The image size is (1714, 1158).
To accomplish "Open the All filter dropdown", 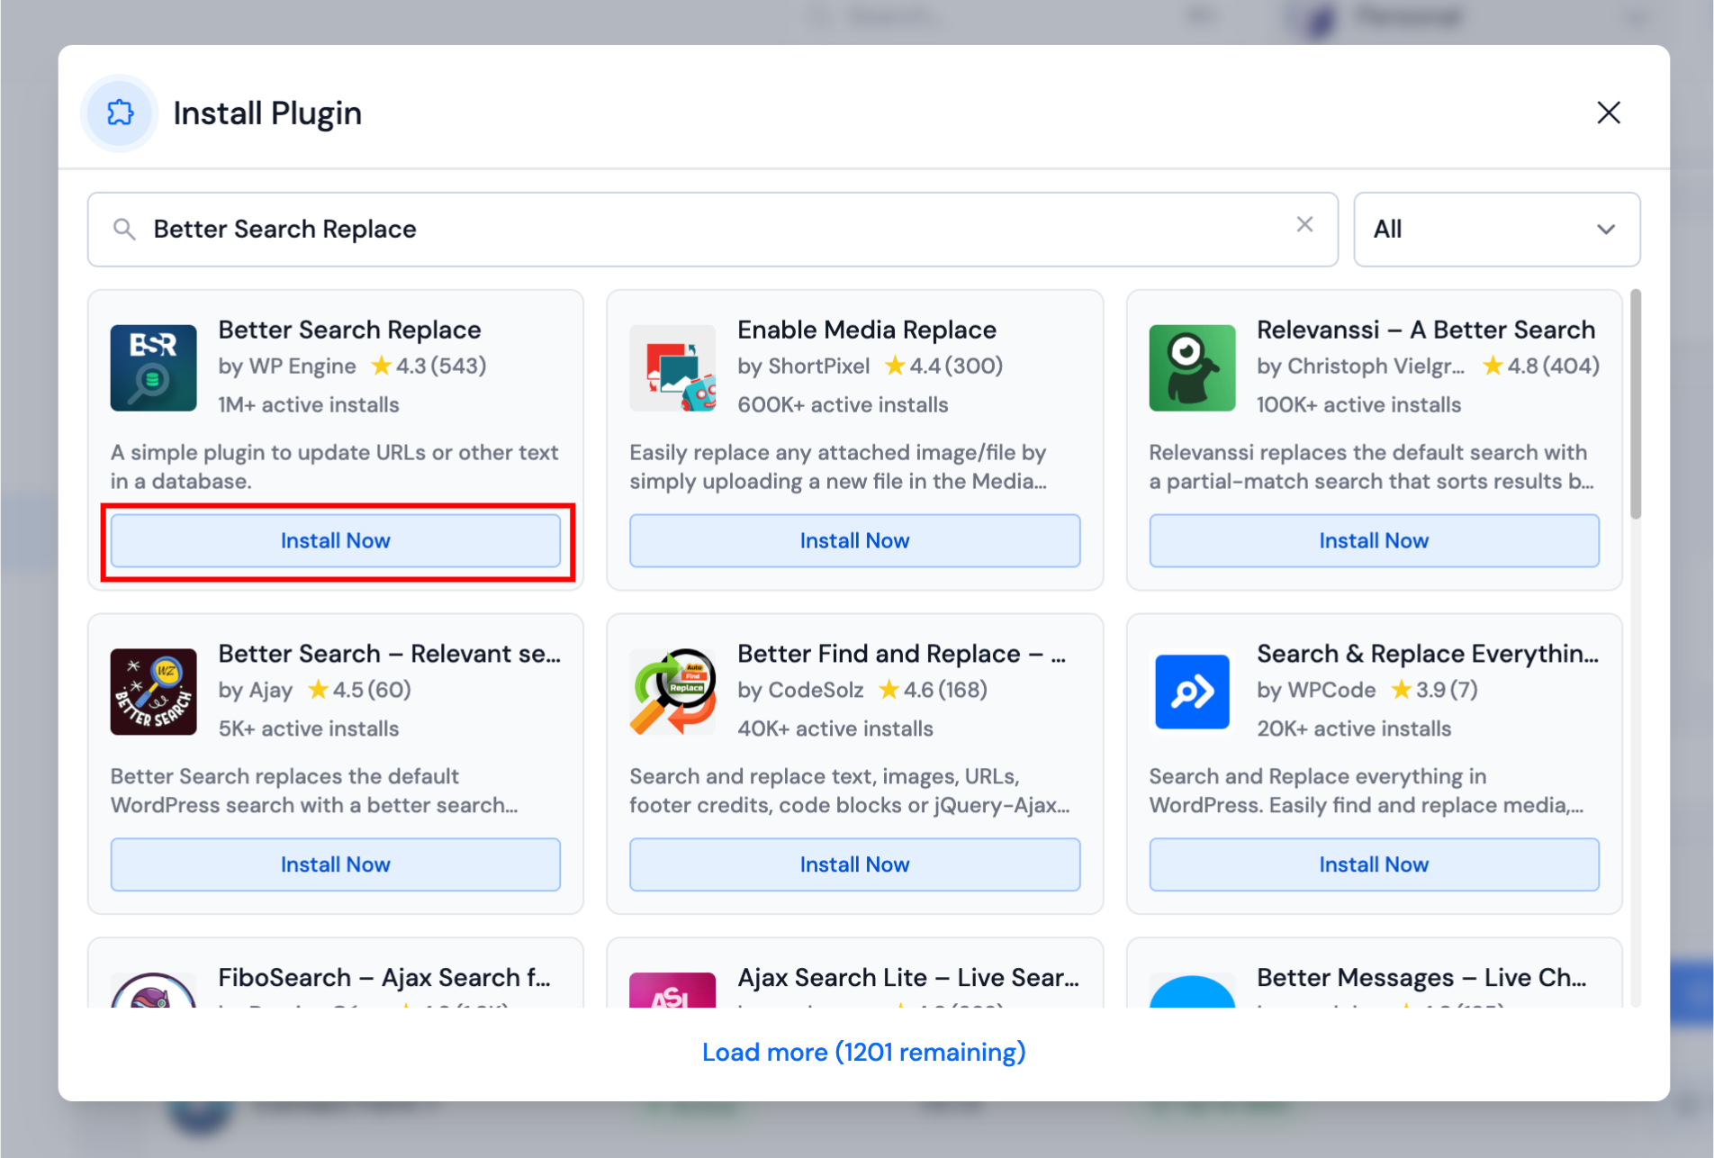I will [1496, 229].
